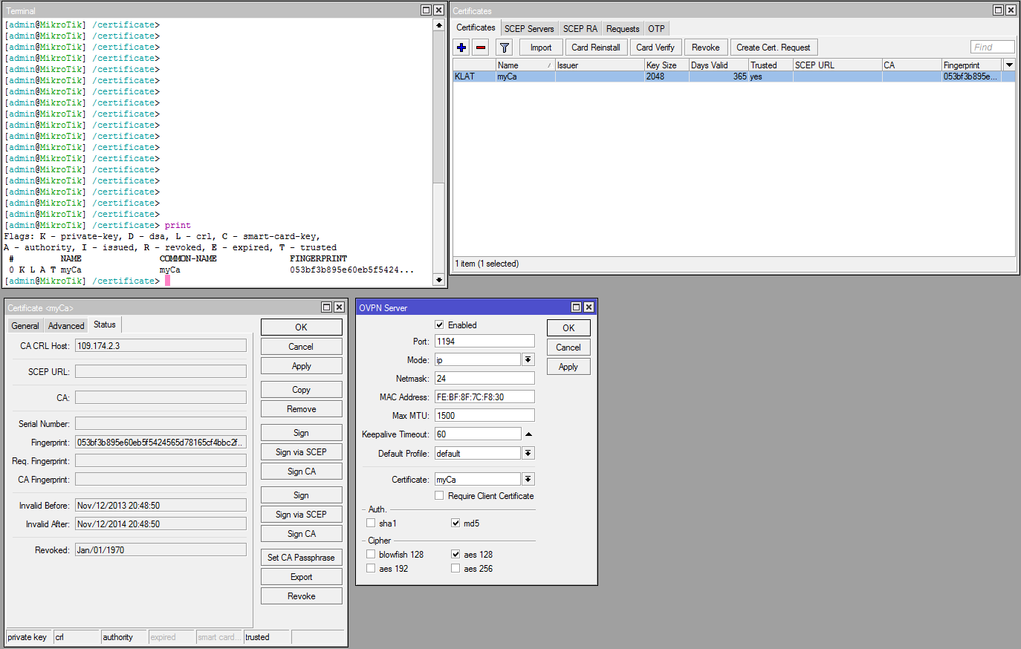Click the blue plus add certificate icon
This screenshot has height=649, width=1021.
[461, 48]
